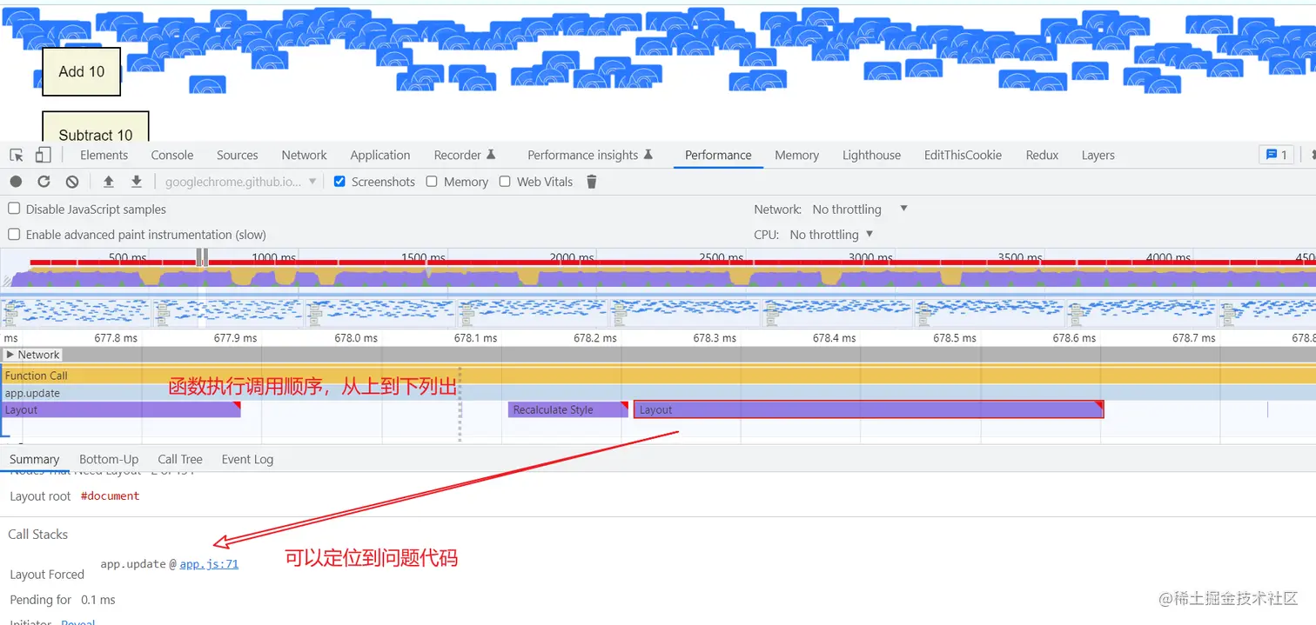Open Recorder tab flask icon
1316x625 pixels.
tap(491, 155)
